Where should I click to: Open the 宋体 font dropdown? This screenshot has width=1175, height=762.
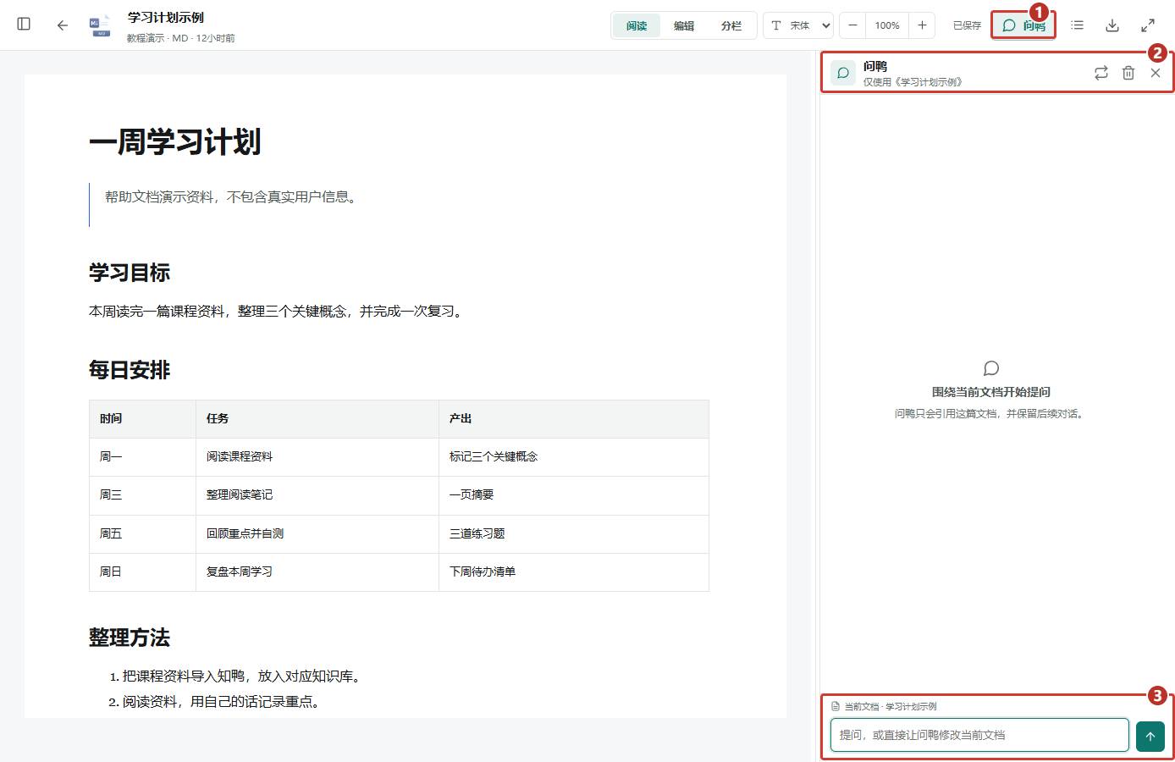pos(798,25)
